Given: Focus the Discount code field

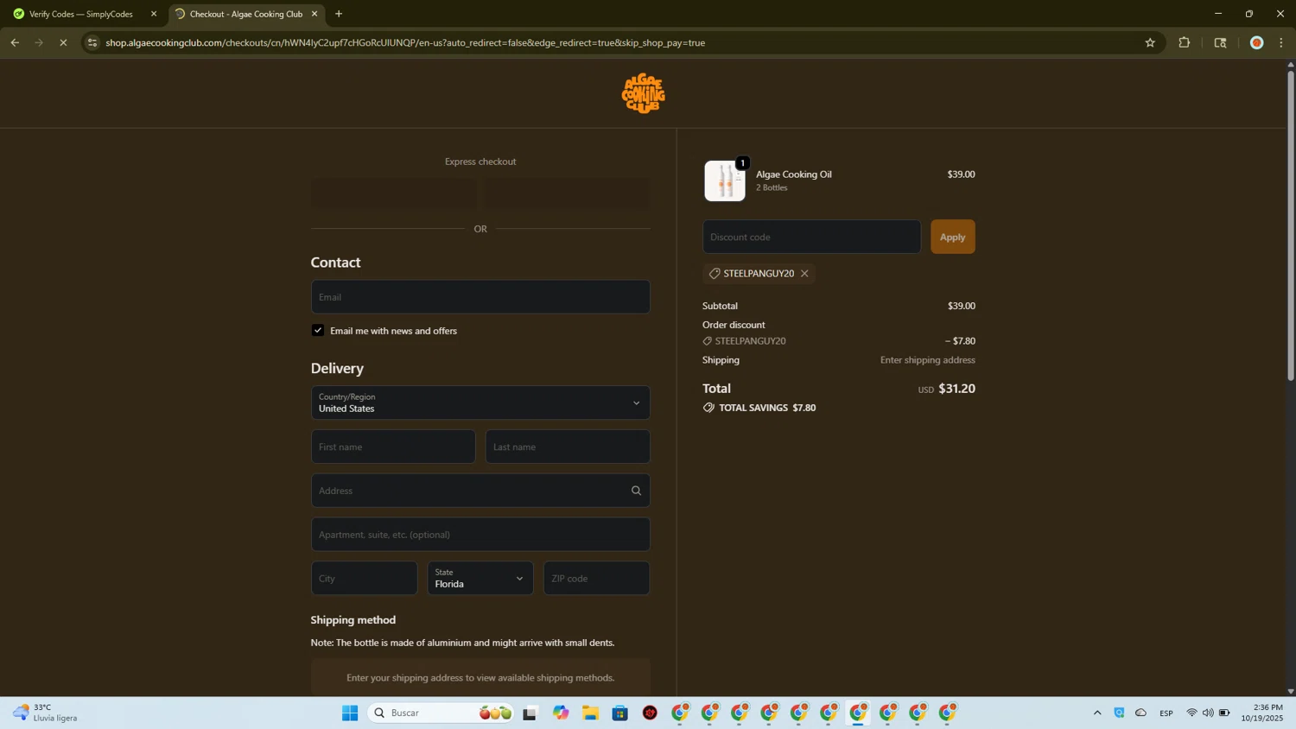Looking at the screenshot, I should click(x=811, y=237).
